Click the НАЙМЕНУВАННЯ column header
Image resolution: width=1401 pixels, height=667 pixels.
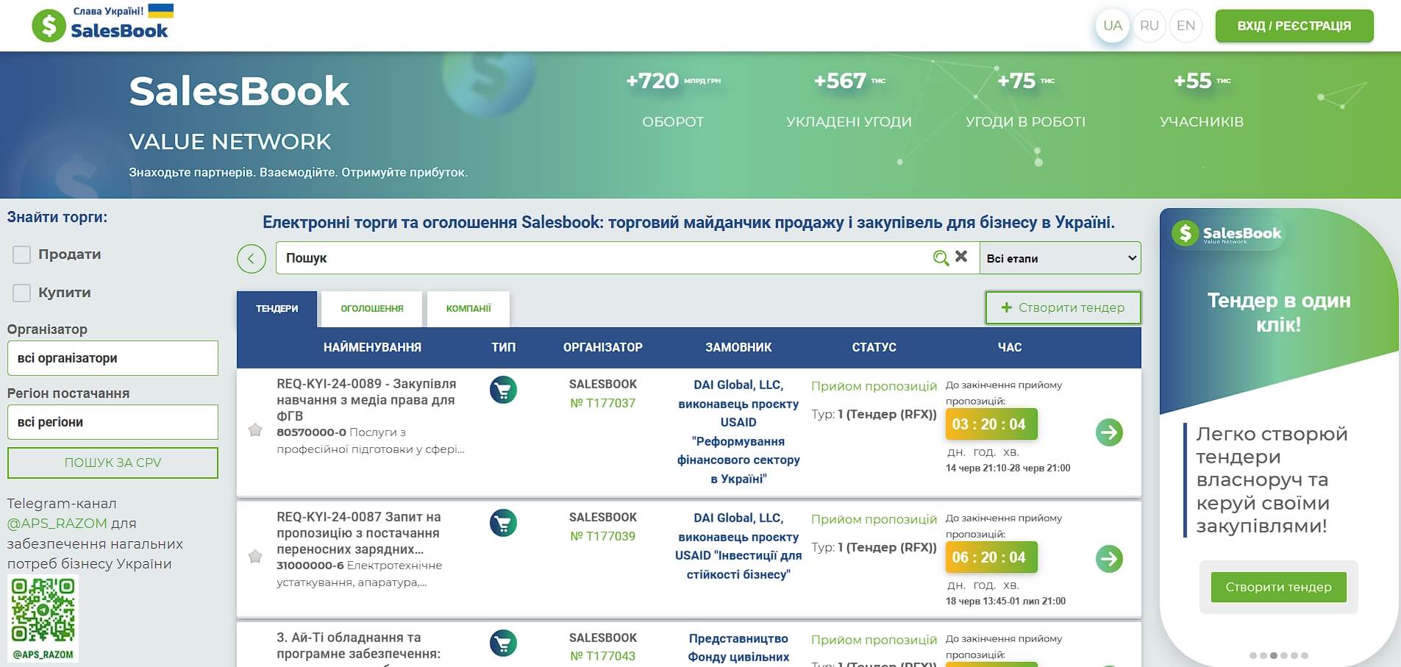pyautogui.click(x=372, y=347)
